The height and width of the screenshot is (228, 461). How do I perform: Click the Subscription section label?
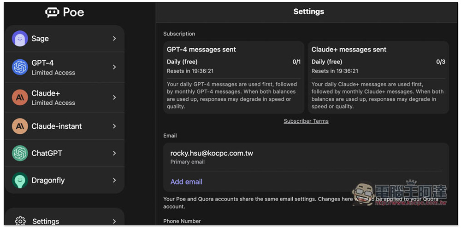(x=179, y=34)
